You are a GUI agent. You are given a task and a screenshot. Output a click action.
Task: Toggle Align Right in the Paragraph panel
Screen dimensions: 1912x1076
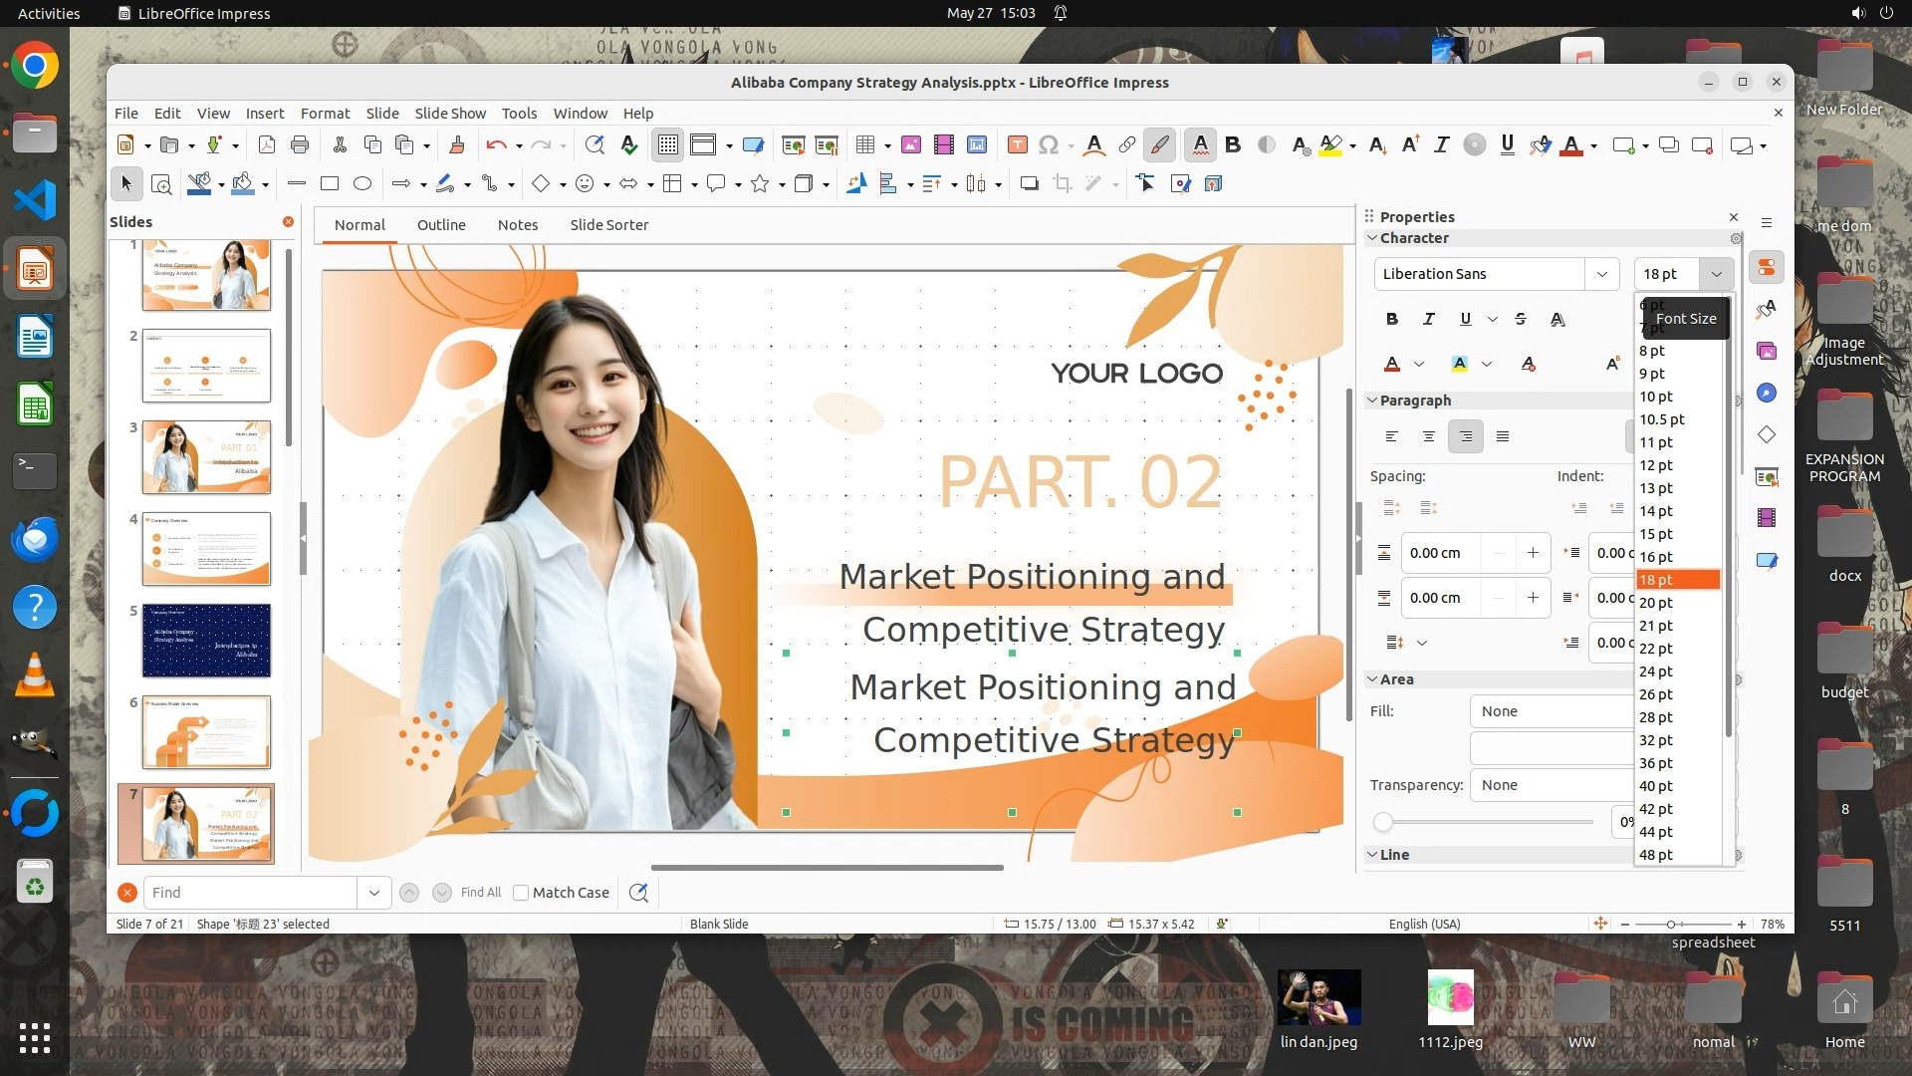(1465, 436)
